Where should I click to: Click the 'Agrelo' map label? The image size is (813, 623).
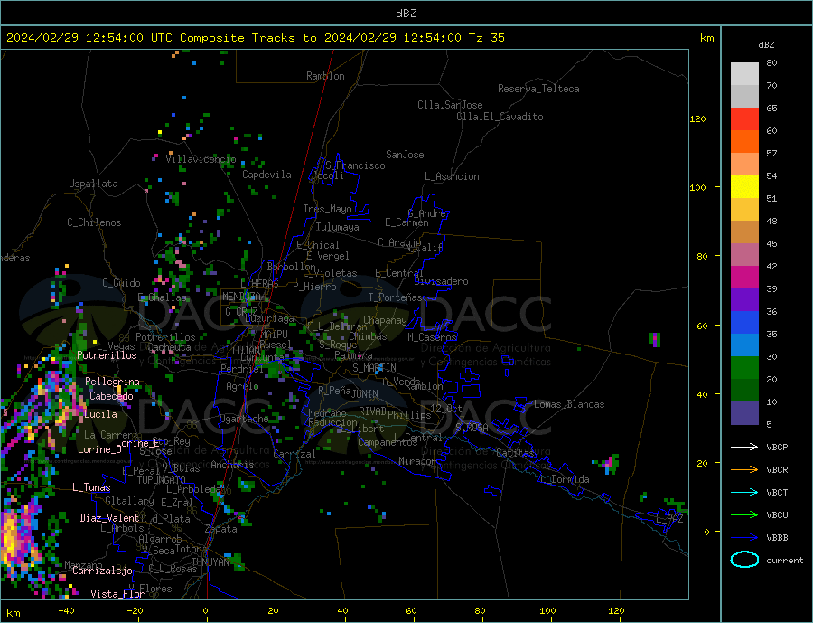242,387
